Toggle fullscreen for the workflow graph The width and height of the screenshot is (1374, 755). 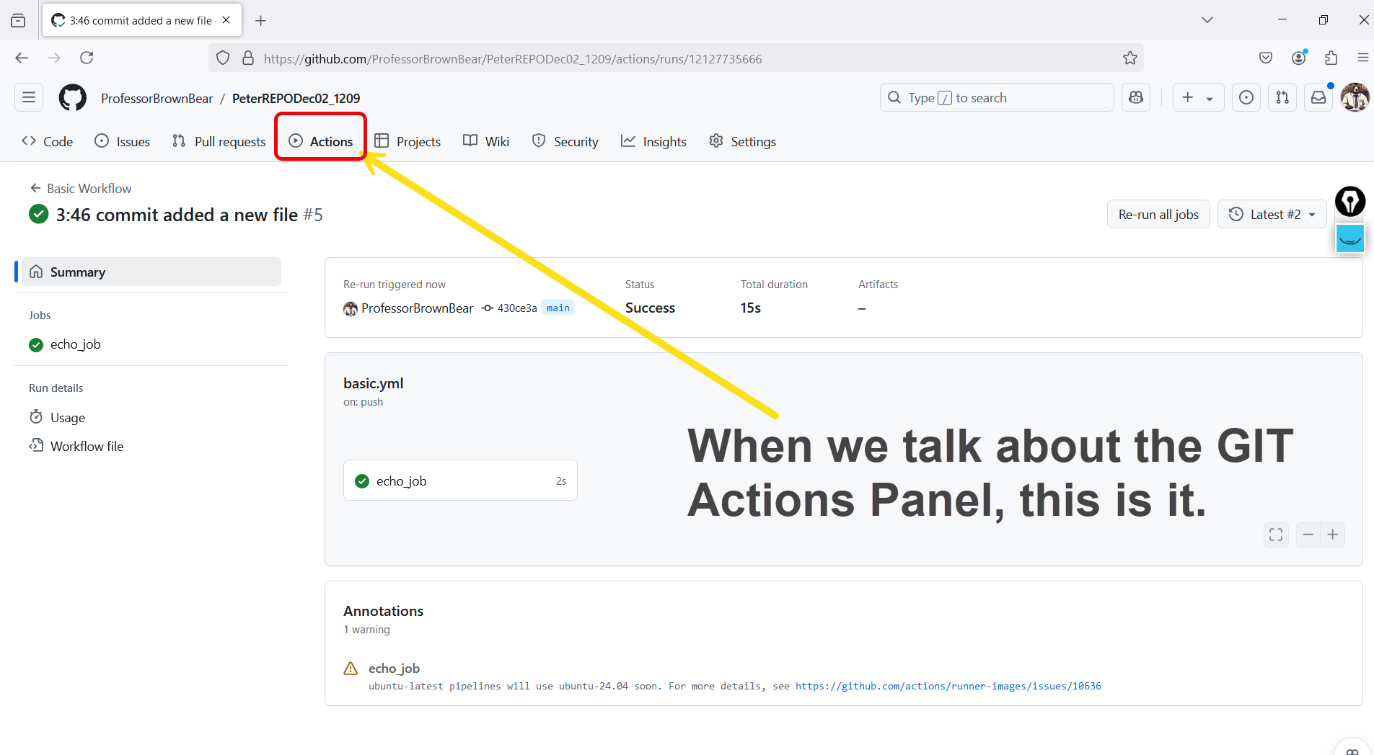[1276, 535]
